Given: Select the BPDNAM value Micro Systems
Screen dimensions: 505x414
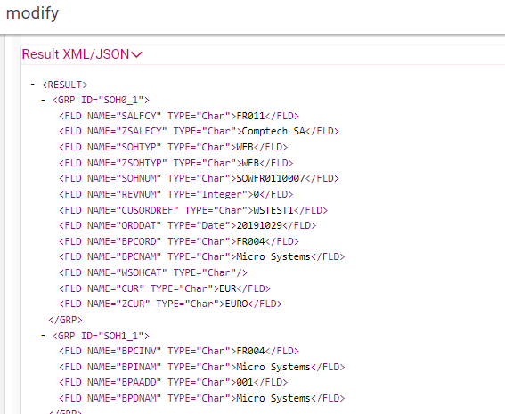Looking at the screenshot, I should point(273,398).
